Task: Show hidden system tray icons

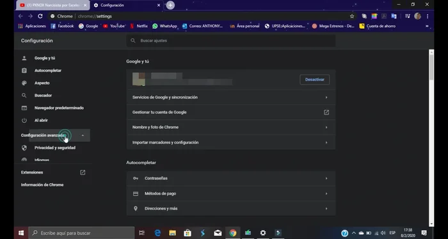Action: pos(354,233)
